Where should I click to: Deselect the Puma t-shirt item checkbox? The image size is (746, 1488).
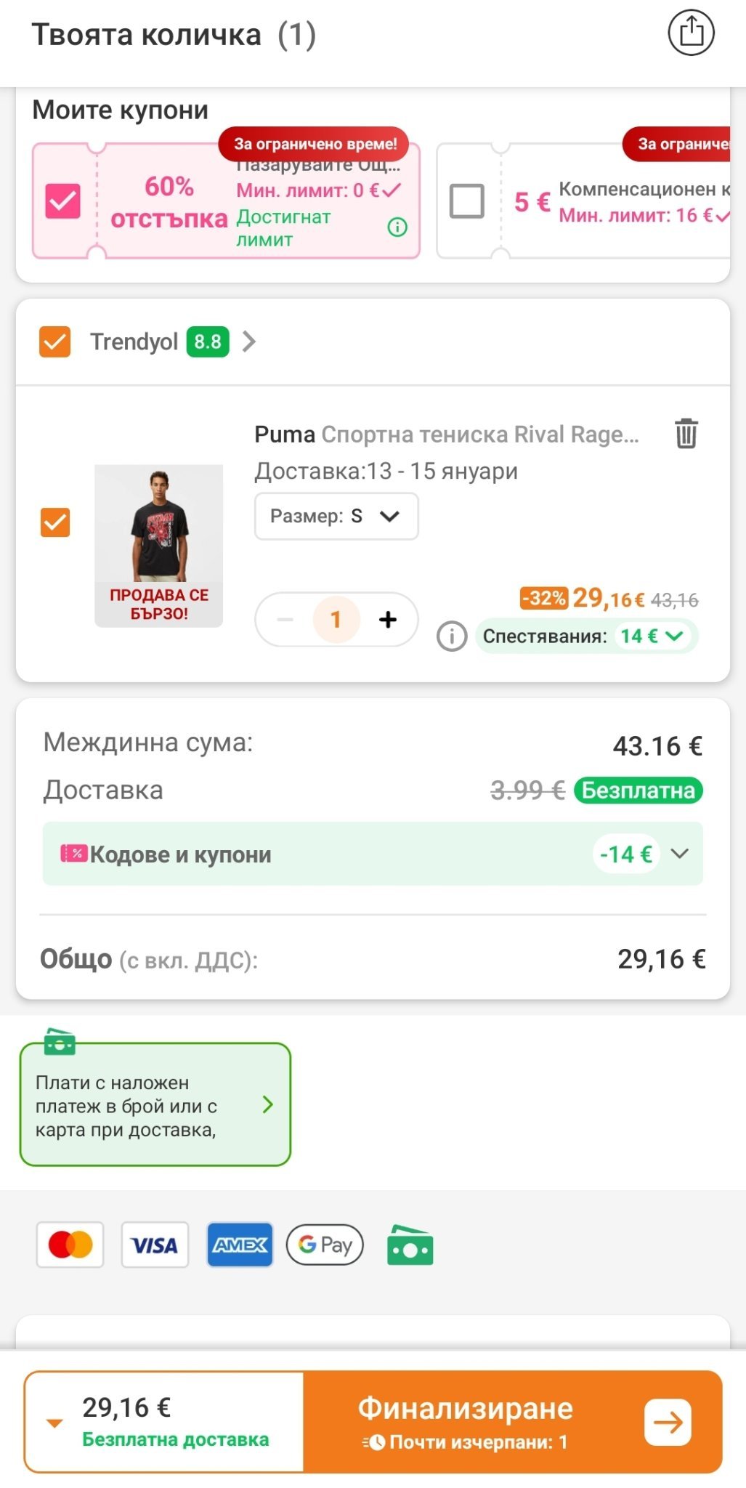pyautogui.click(x=55, y=522)
